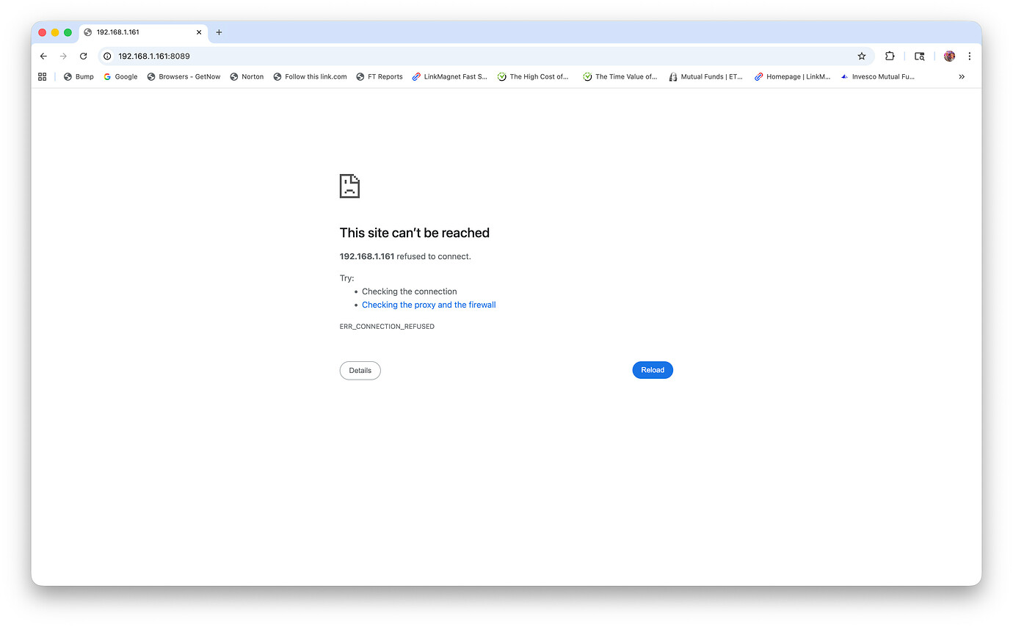Open the tab groups grid icon
The height and width of the screenshot is (627, 1013).
(x=41, y=76)
